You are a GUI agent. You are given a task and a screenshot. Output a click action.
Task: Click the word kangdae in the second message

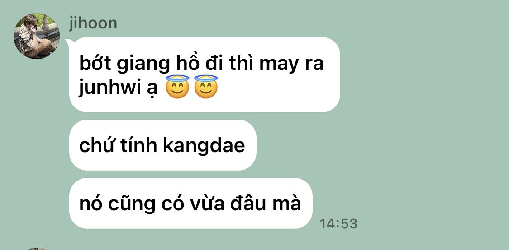204,145
